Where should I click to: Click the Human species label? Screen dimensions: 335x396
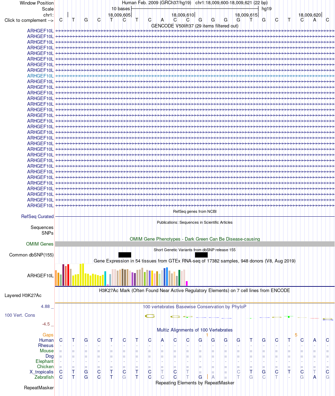pos(46,340)
